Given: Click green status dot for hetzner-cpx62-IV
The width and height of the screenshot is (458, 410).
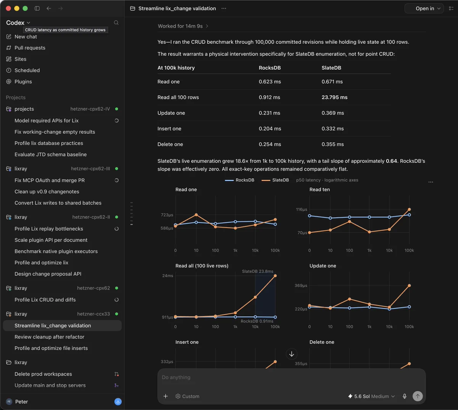Looking at the screenshot, I should pyautogui.click(x=116, y=109).
